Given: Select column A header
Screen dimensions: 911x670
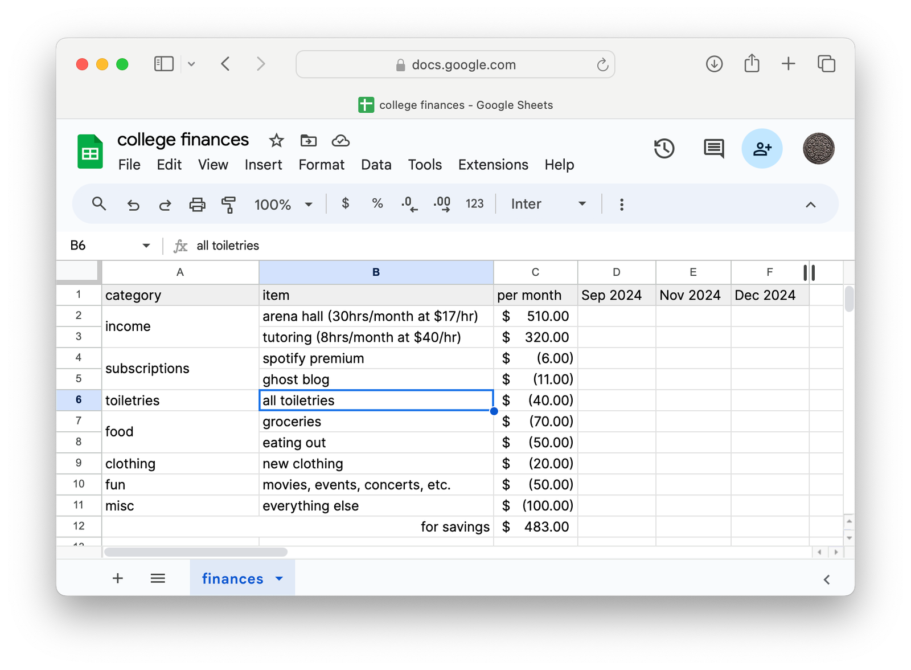Looking at the screenshot, I should pos(180,272).
